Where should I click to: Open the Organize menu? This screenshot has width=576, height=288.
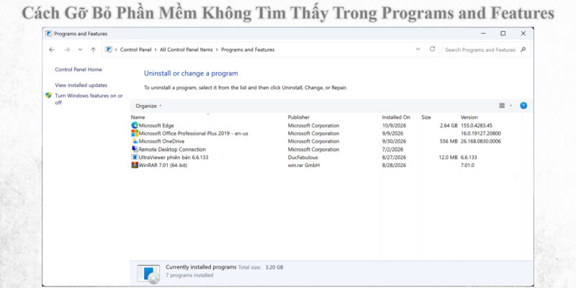pos(148,106)
